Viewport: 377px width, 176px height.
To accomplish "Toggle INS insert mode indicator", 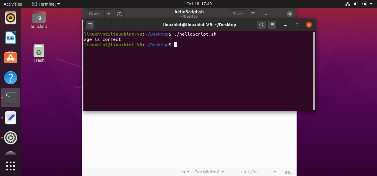I will [x=288, y=172].
